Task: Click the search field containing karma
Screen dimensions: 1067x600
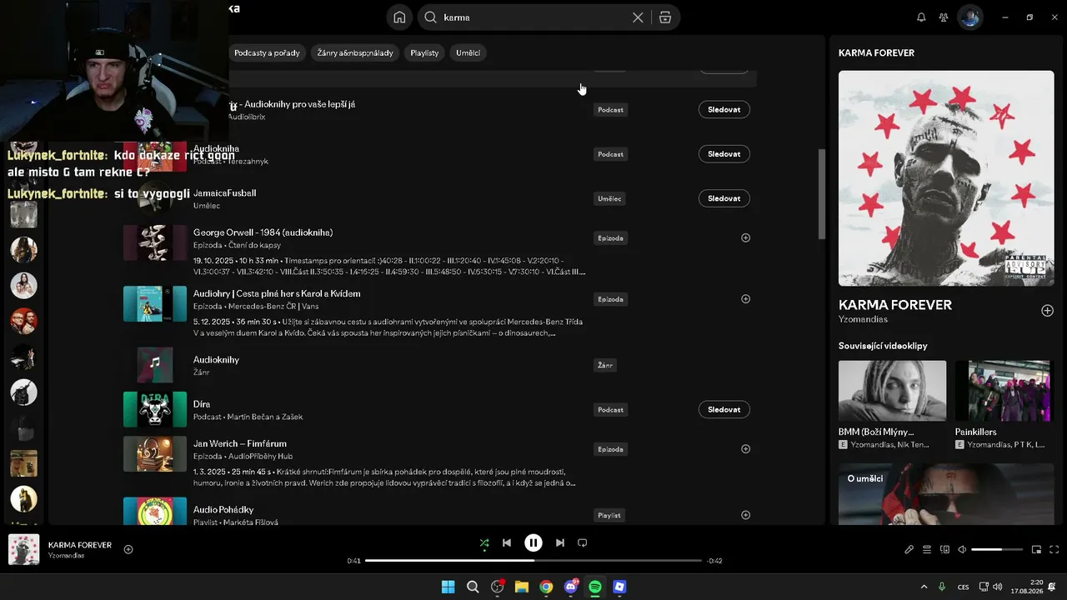Action: click(533, 17)
